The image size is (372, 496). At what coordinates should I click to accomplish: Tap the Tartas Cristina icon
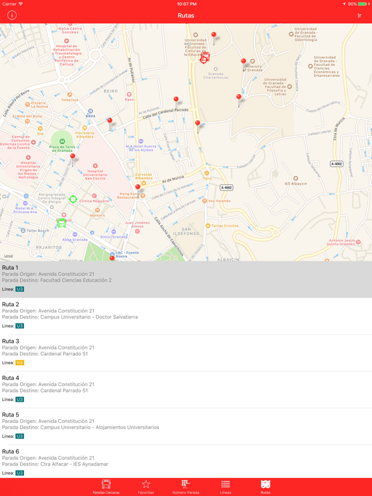(x=208, y=225)
